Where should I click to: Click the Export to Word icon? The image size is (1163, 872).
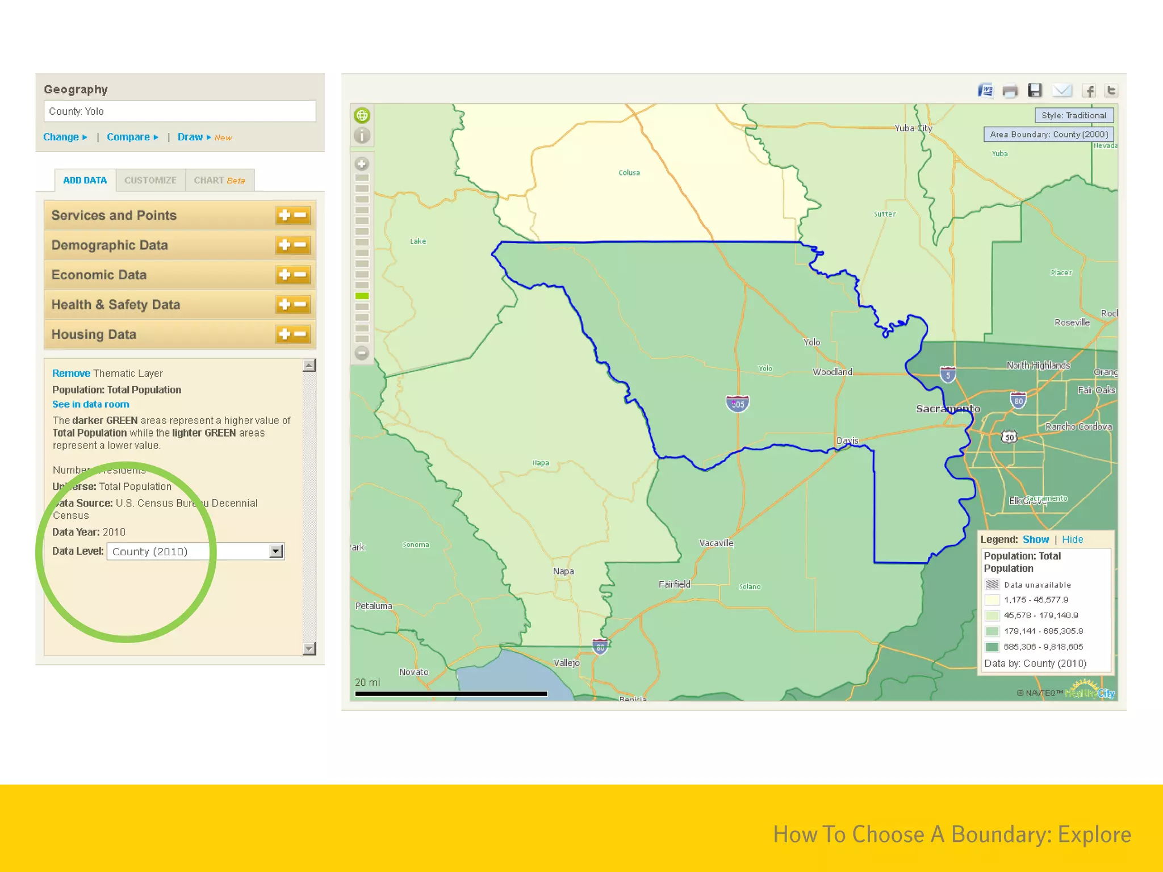tap(985, 91)
